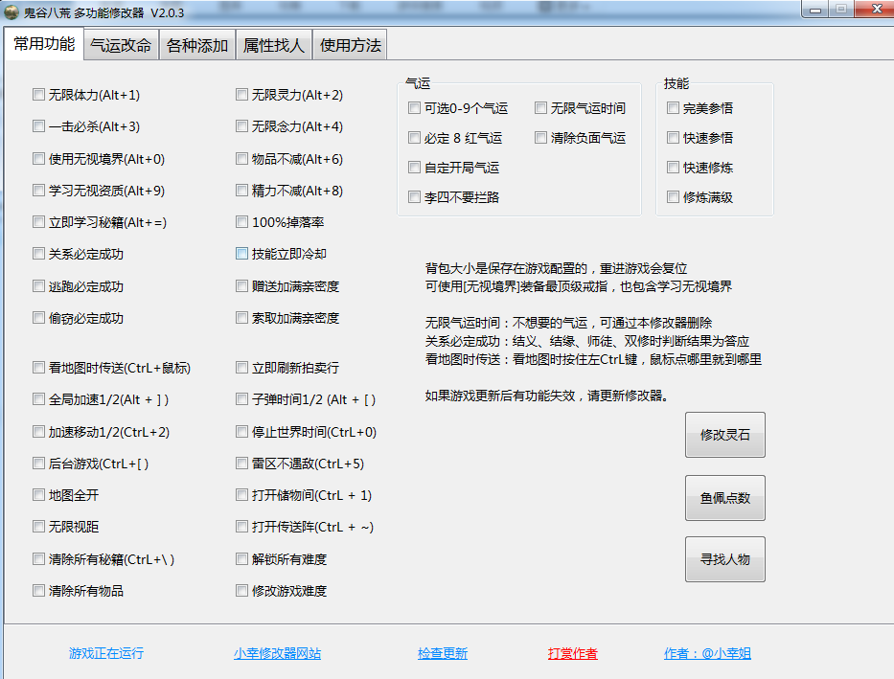Toggle 看地图时传送(CtrL+鼠标)
Image resolution: width=894 pixels, height=679 pixels.
(x=38, y=368)
